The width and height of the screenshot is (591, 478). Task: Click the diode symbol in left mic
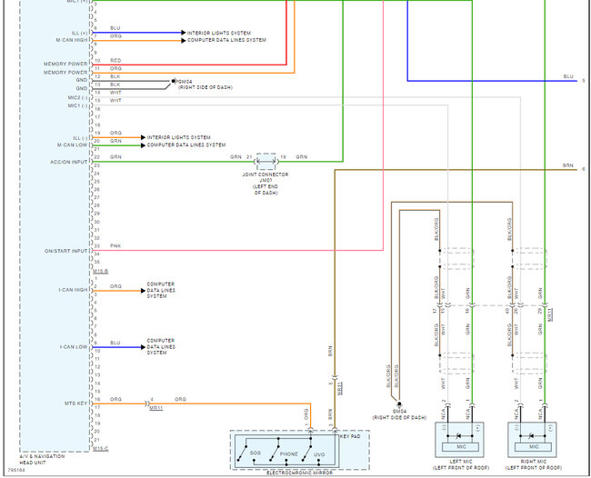[x=458, y=436]
